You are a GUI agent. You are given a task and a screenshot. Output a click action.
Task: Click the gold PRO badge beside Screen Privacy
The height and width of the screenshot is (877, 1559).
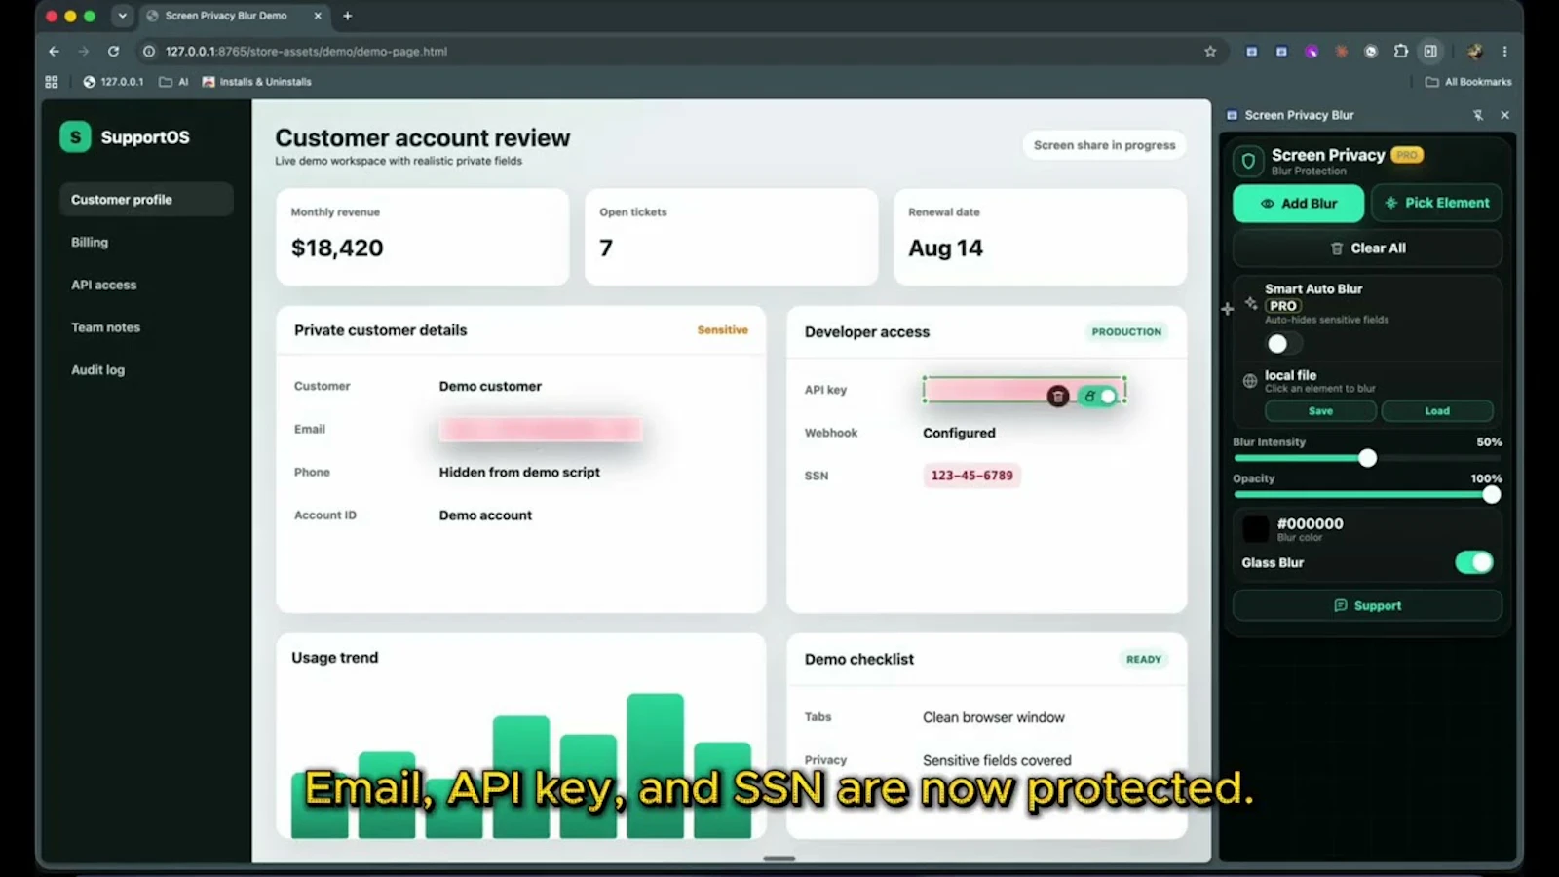point(1407,155)
